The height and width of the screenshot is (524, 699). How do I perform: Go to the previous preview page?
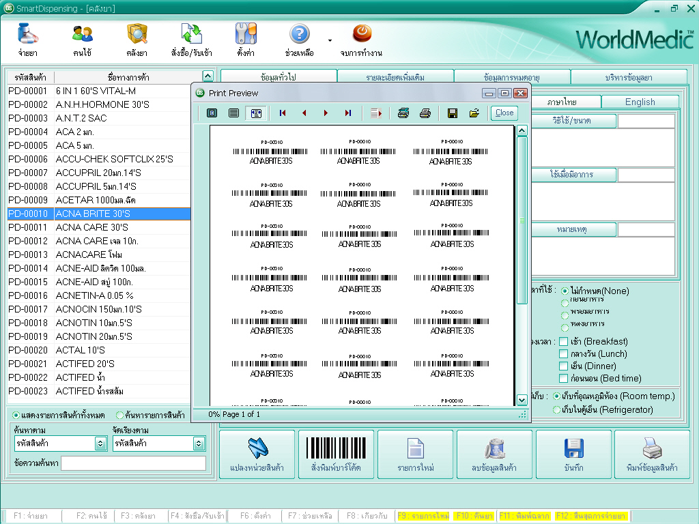click(x=304, y=113)
